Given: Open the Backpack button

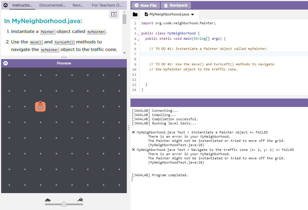Looking at the screenshot, I should click(x=176, y=5).
